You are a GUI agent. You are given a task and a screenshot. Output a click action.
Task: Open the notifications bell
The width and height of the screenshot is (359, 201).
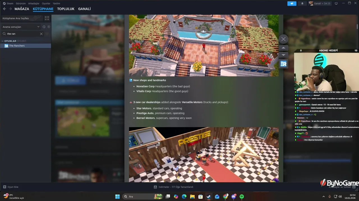(302, 3)
